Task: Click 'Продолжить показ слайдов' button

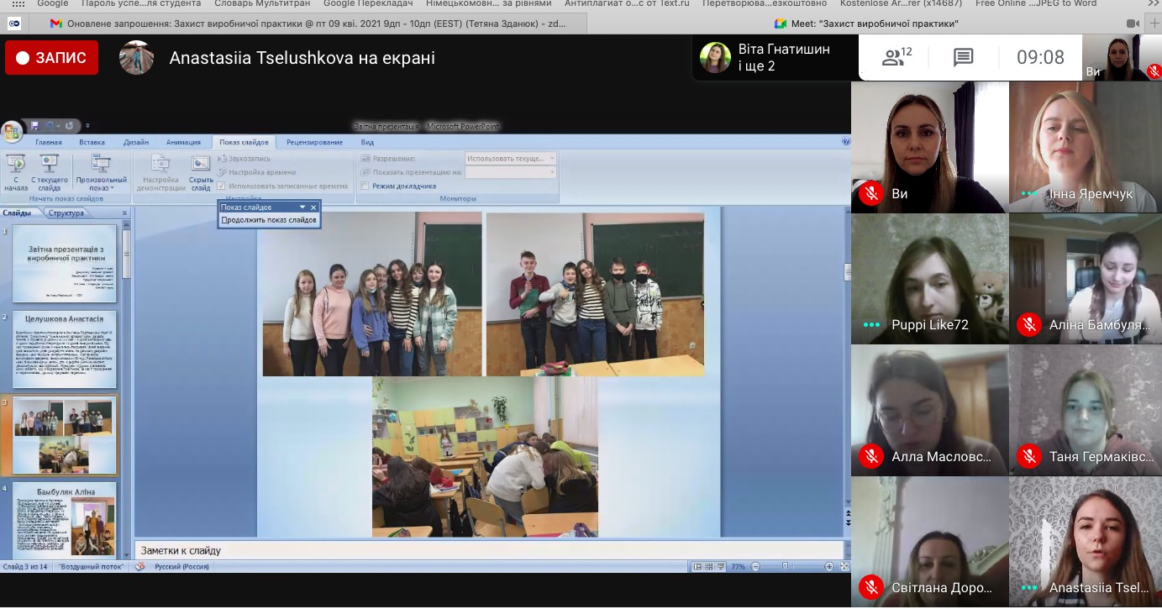Action: coord(269,220)
